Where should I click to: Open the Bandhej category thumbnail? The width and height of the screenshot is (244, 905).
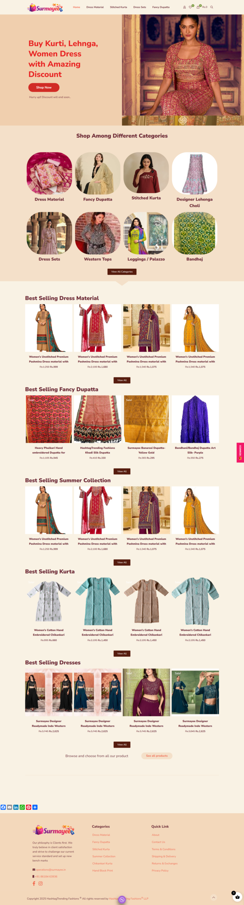(x=194, y=233)
